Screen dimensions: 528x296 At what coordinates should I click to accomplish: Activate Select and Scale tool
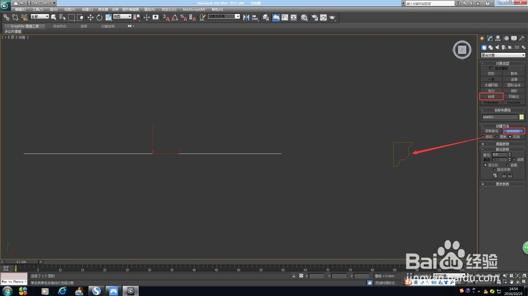coord(108,17)
